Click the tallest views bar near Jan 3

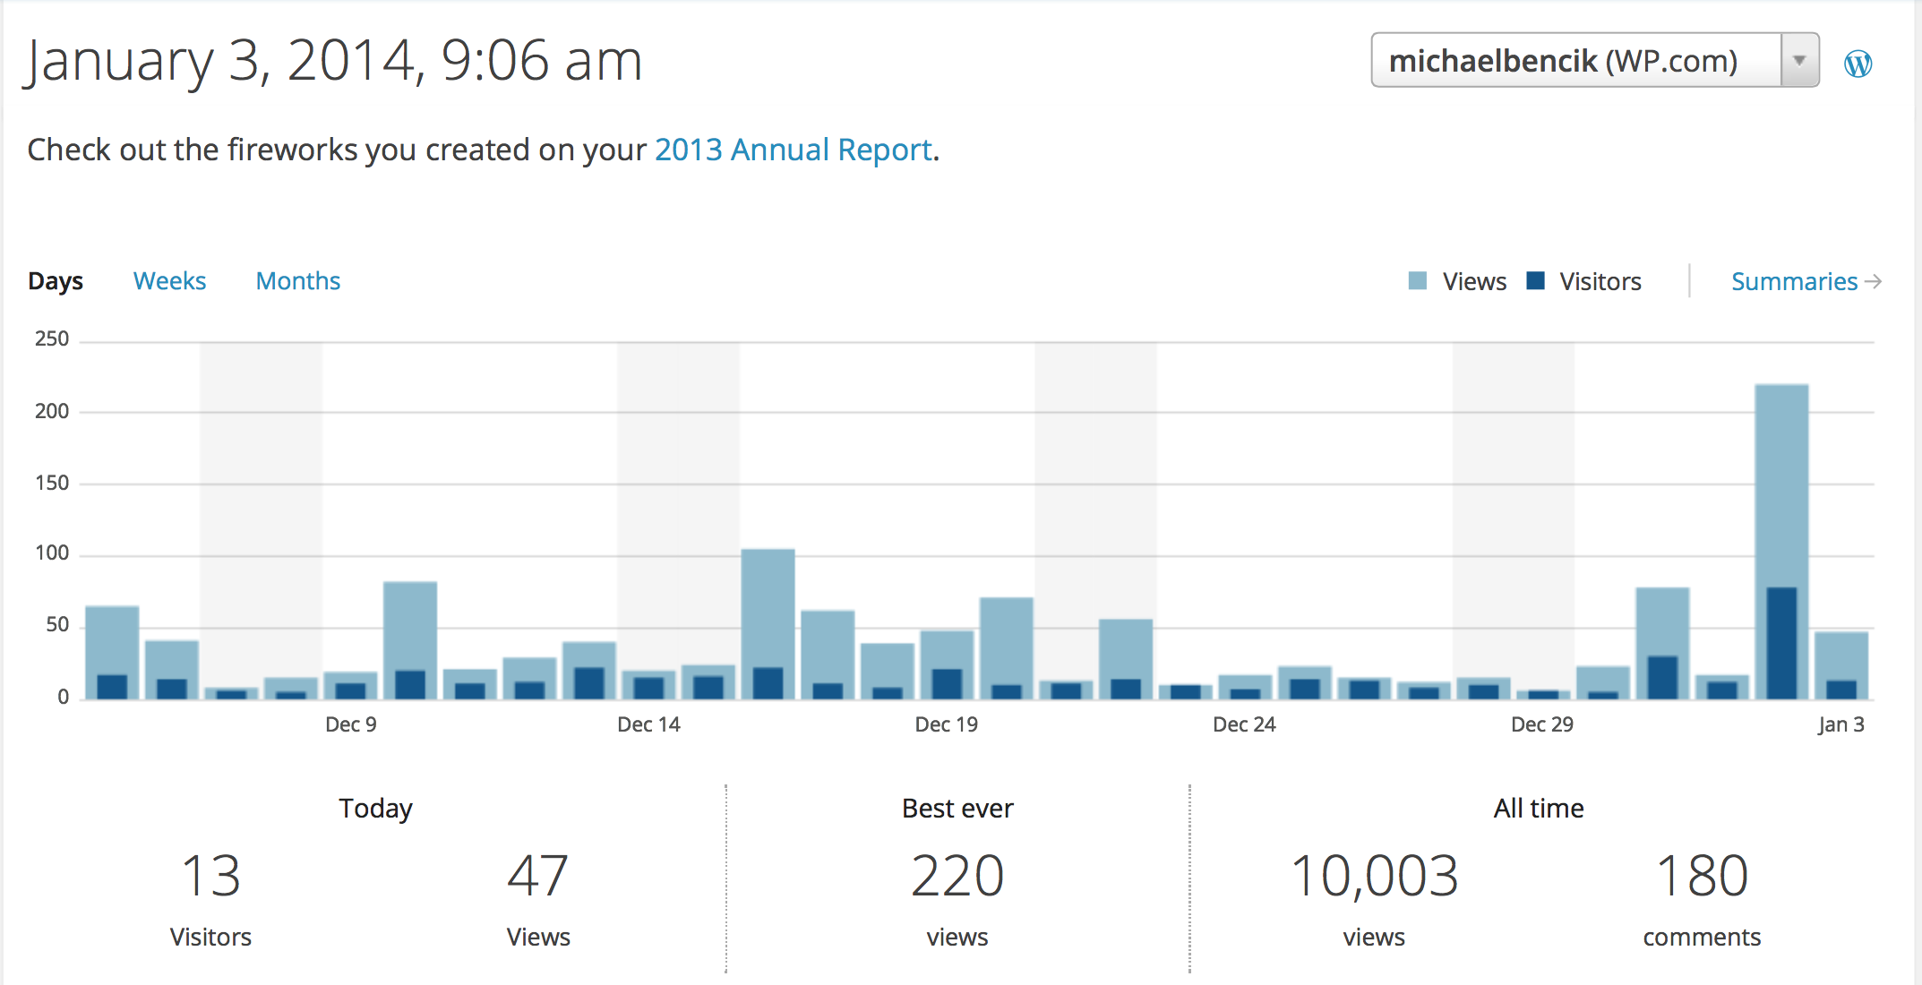(x=1781, y=484)
